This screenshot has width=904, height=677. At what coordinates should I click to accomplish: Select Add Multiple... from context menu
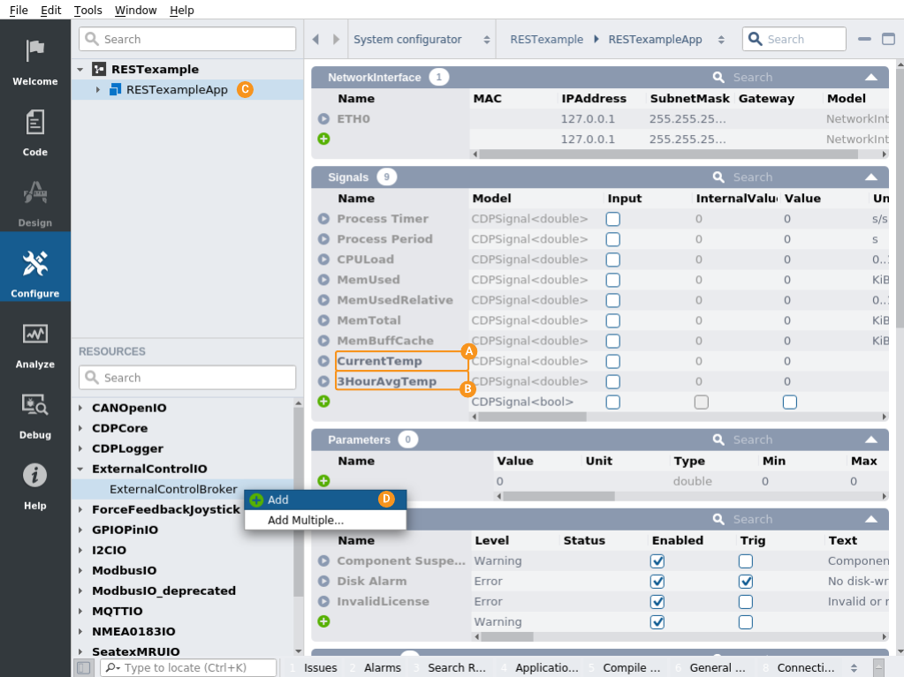pyautogui.click(x=306, y=520)
